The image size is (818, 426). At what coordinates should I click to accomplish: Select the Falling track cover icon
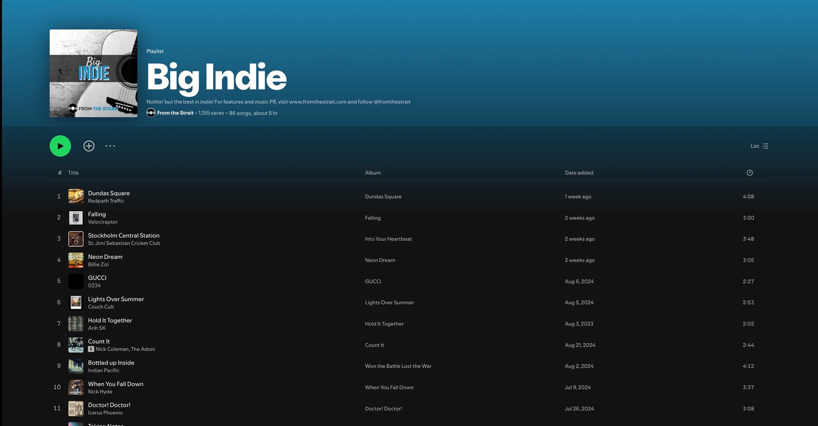[76, 218]
